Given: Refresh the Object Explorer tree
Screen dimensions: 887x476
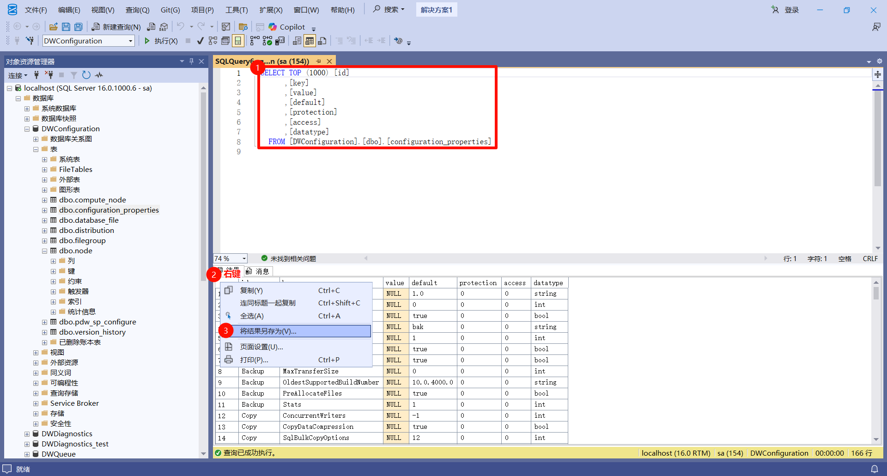Looking at the screenshot, I should tap(86, 75).
